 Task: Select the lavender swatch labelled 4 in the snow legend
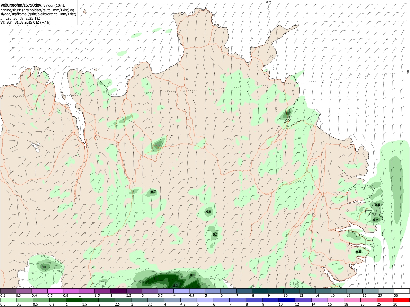click(182, 291)
